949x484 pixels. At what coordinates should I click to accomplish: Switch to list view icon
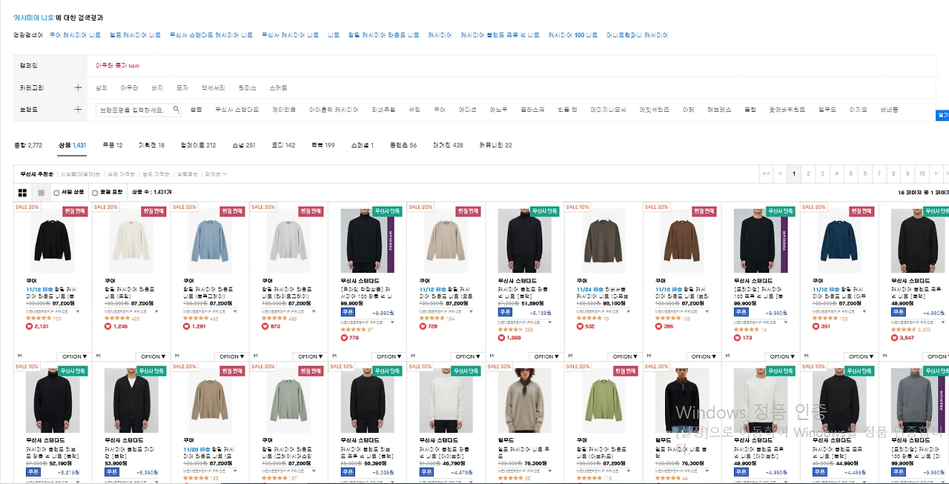click(41, 193)
